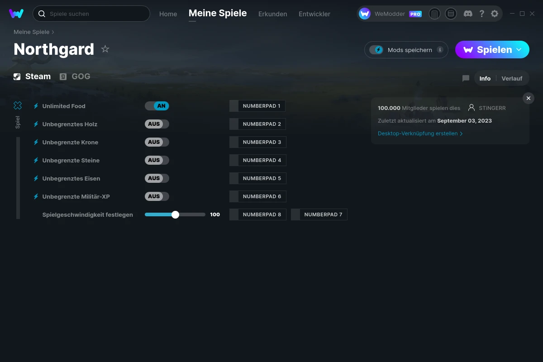The width and height of the screenshot is (543, 362).
Task: Click the STiNGERR author name
Action: click(x=492, y=108)
